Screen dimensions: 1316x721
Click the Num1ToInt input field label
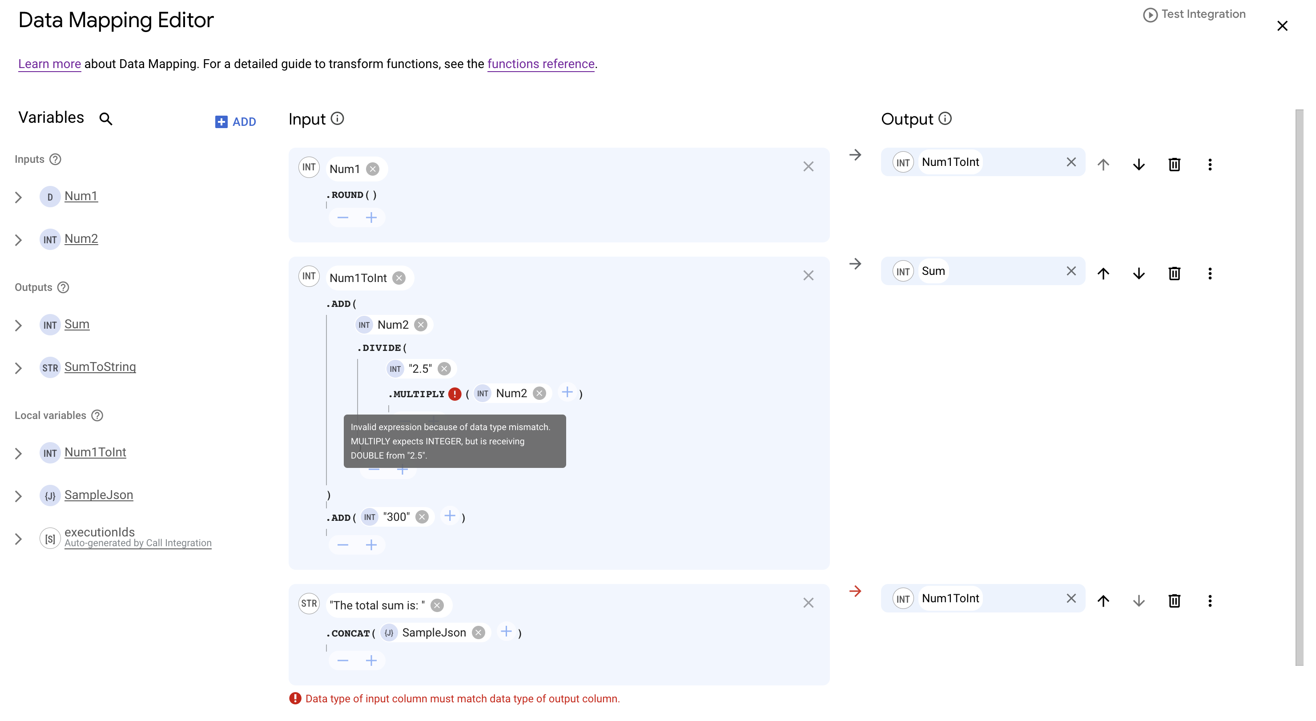coord(357,278)
